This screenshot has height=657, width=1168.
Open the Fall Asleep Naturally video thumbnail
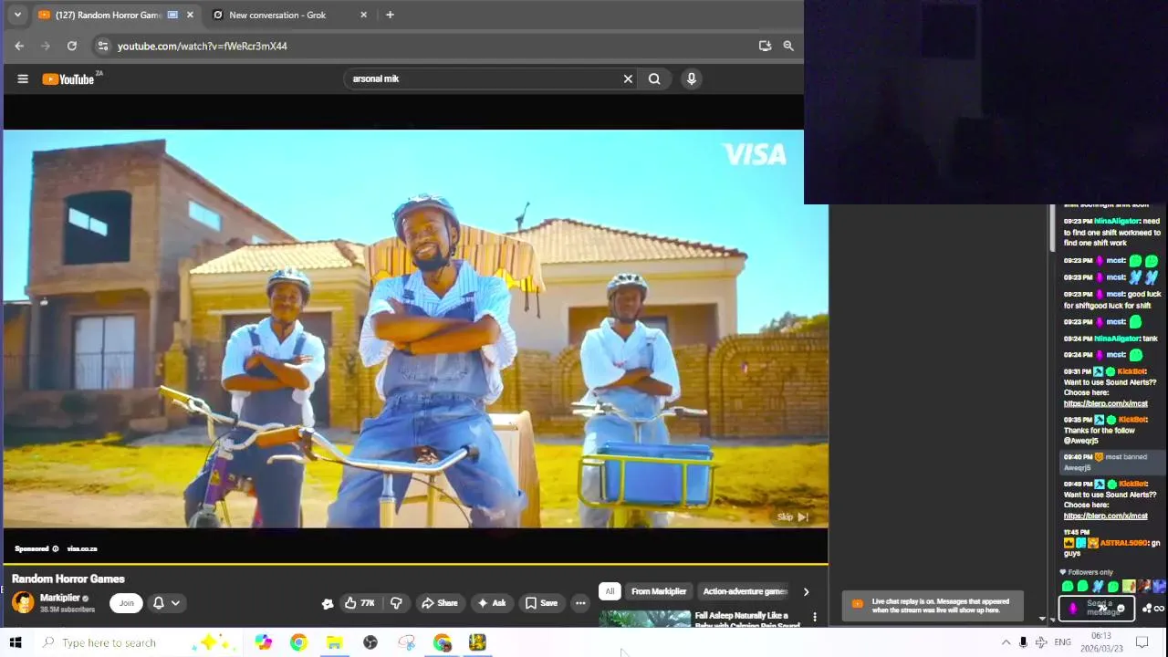coord(645,619)
